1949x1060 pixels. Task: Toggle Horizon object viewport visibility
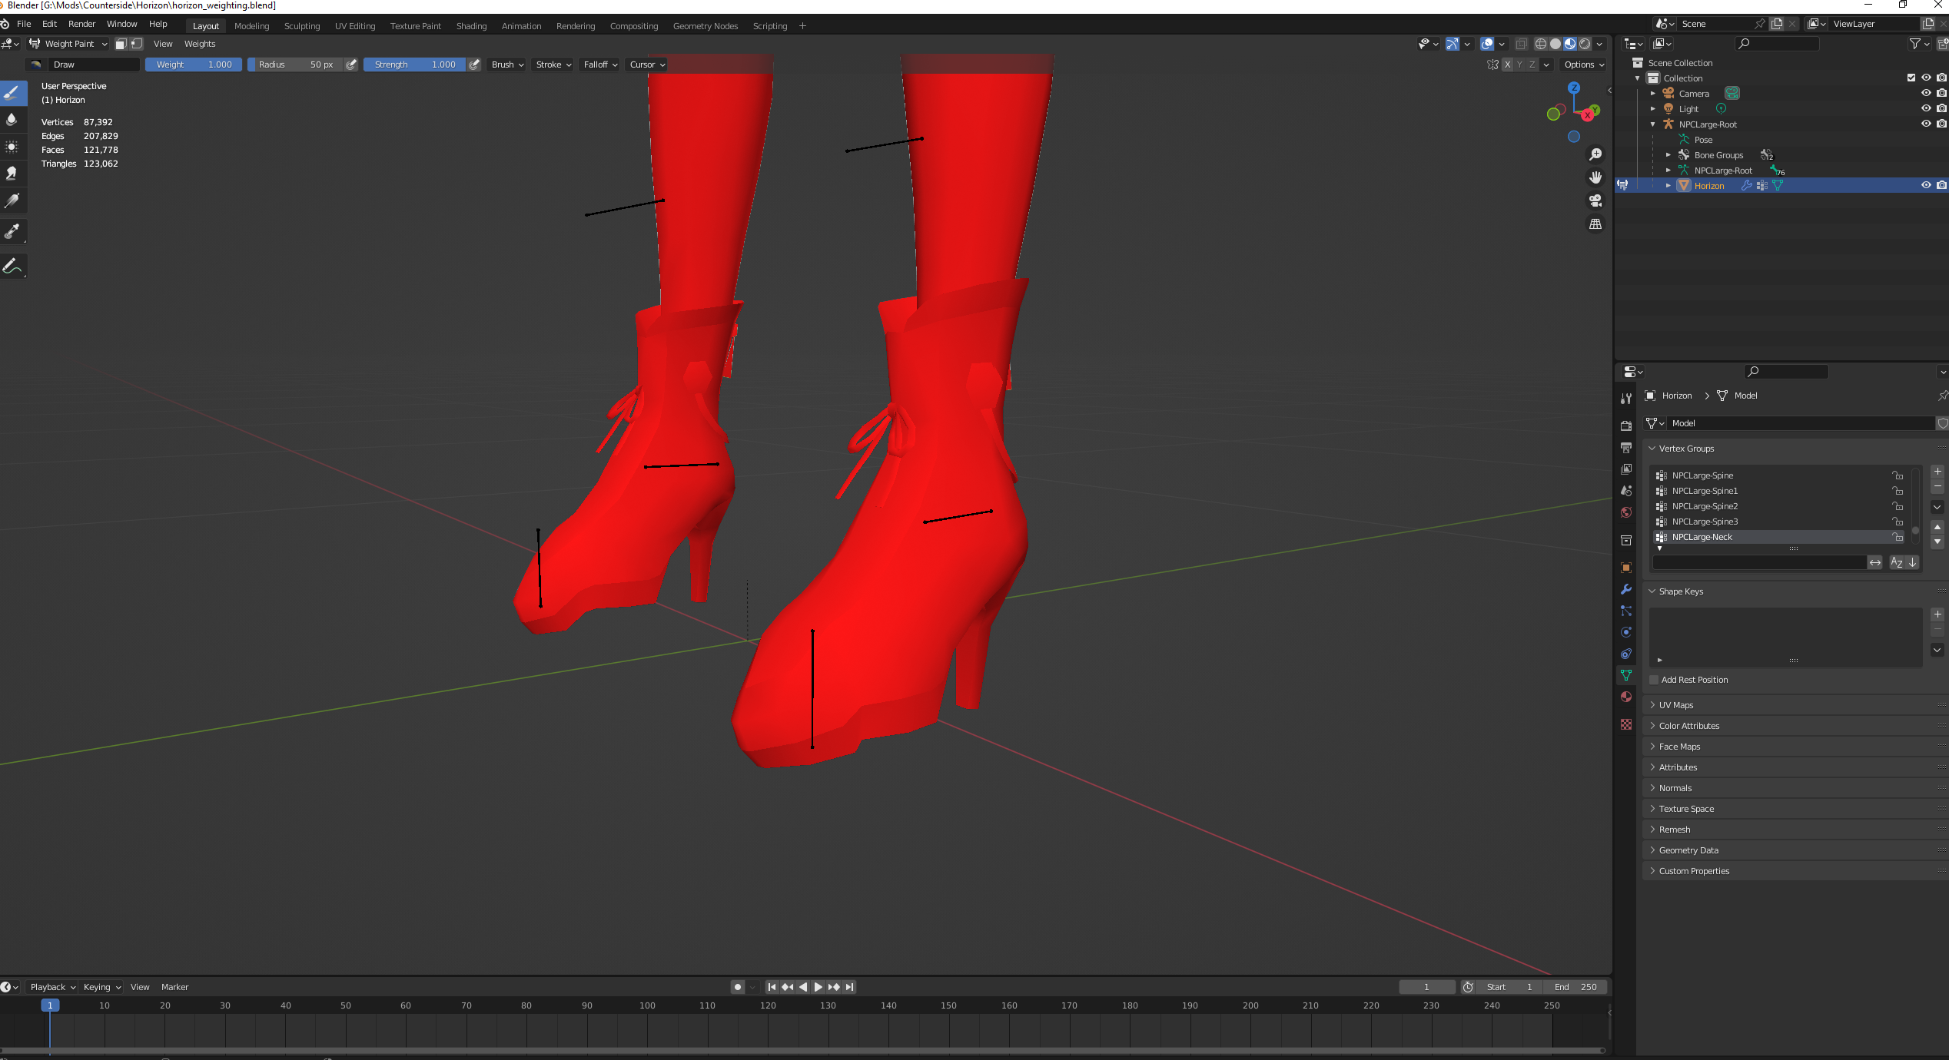tap(1926, 185)
